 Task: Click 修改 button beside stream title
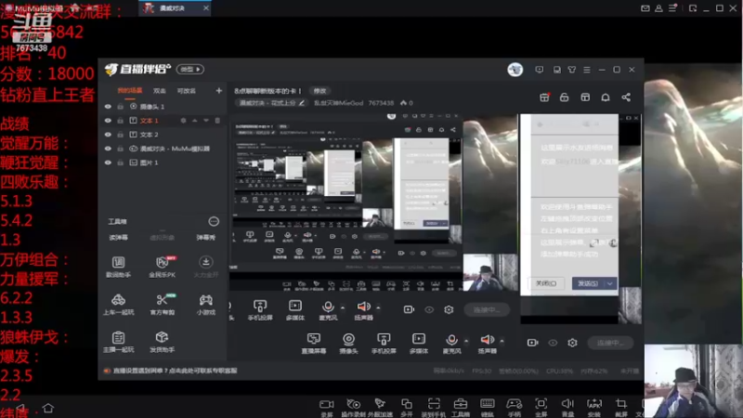tap(319, 90)
